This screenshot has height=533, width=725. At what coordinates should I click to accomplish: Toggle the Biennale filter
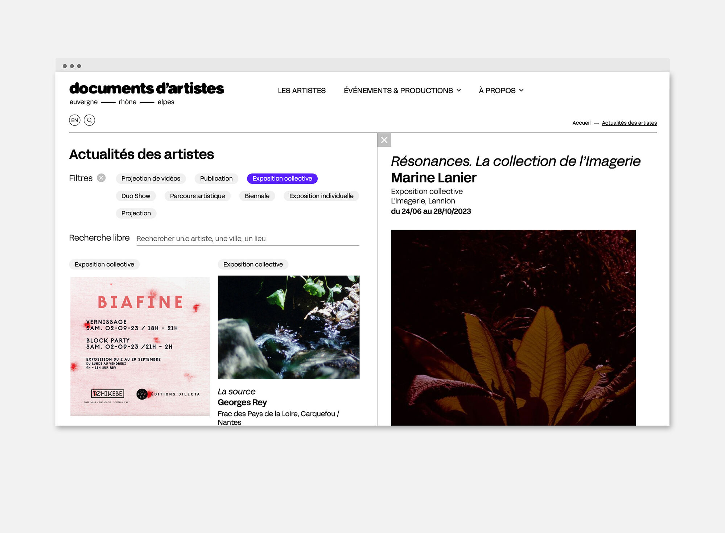(x=257, y=196)
